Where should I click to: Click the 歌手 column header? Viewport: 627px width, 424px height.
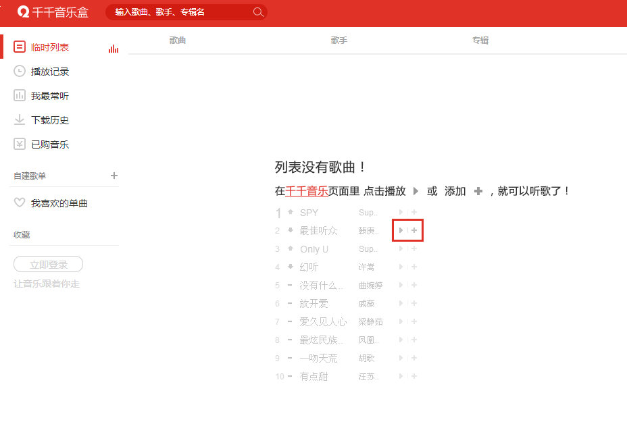pos(339,41)
